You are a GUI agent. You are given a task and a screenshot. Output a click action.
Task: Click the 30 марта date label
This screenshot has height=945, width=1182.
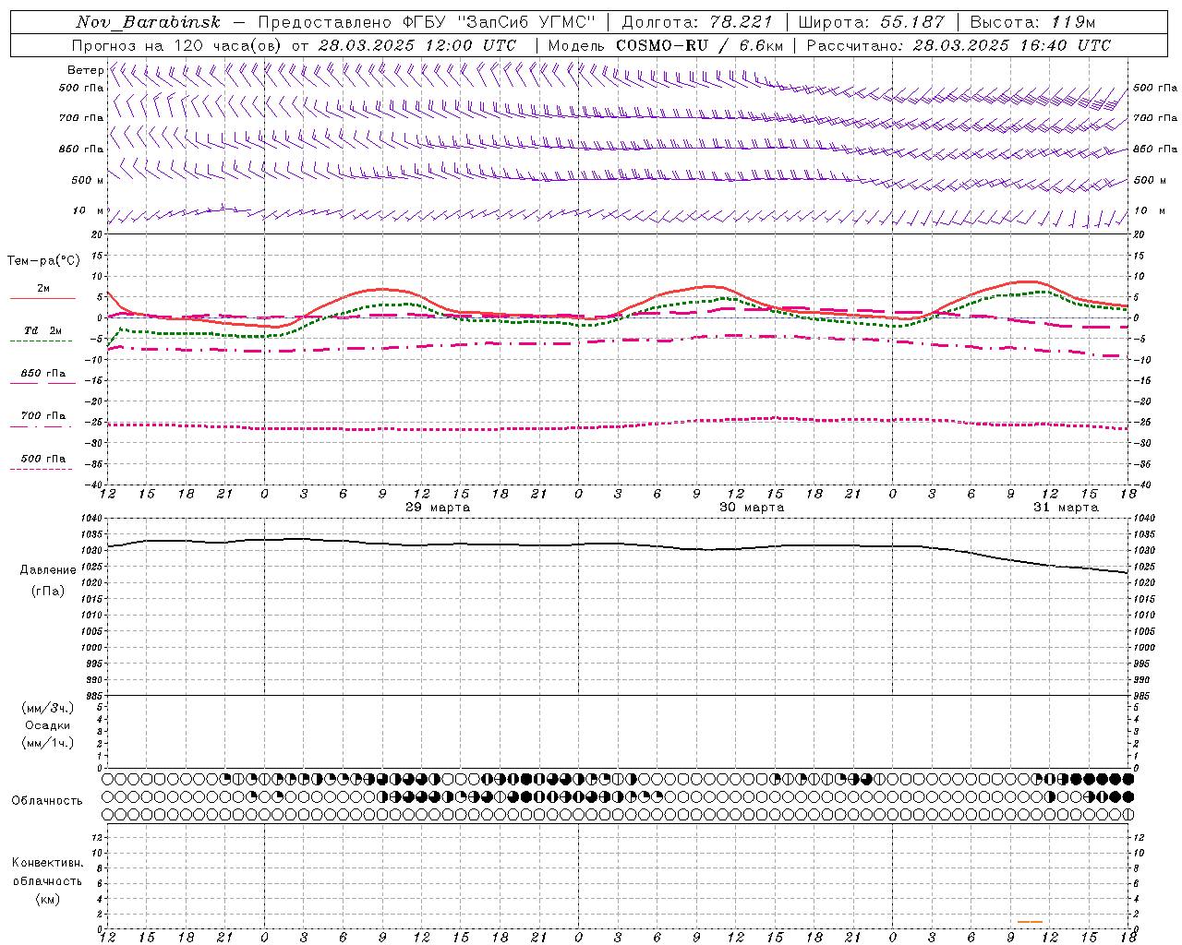coord(752,508)
